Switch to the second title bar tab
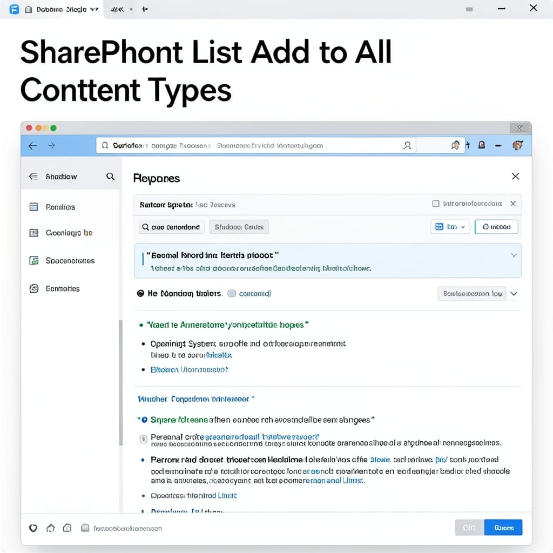 [117, 10]
